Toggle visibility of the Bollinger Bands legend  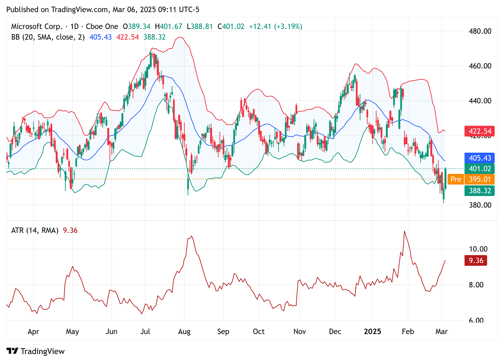(48, 37)
